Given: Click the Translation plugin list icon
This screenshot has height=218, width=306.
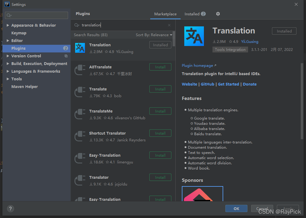Looking at the screenshot, I should point(80,48).
